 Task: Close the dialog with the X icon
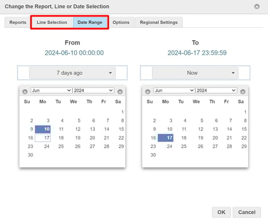[x=257, y=7]
